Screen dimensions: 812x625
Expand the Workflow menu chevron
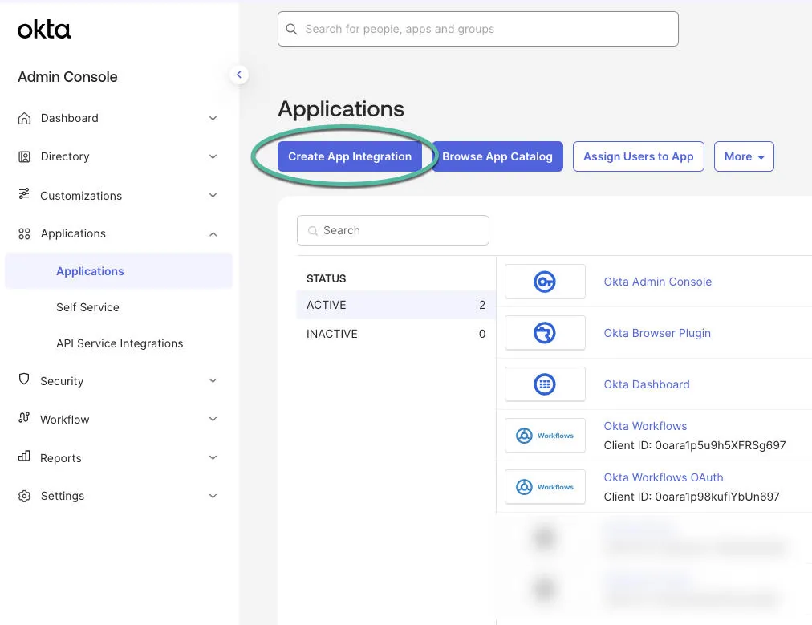pos(213,419)
